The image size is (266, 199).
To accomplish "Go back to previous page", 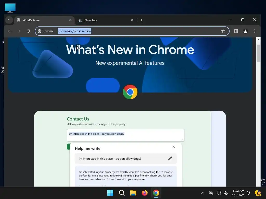I will click(10, 31).
